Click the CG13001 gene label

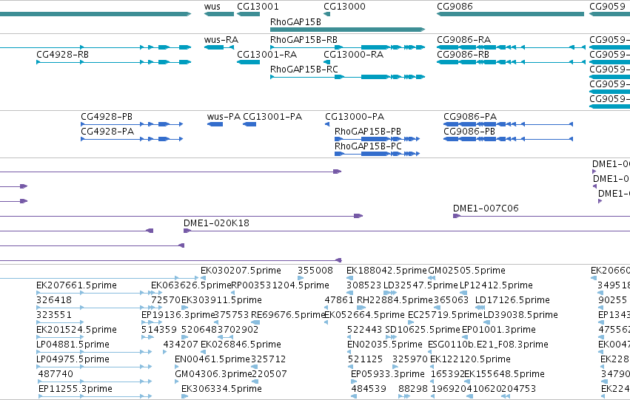(258, 7)
